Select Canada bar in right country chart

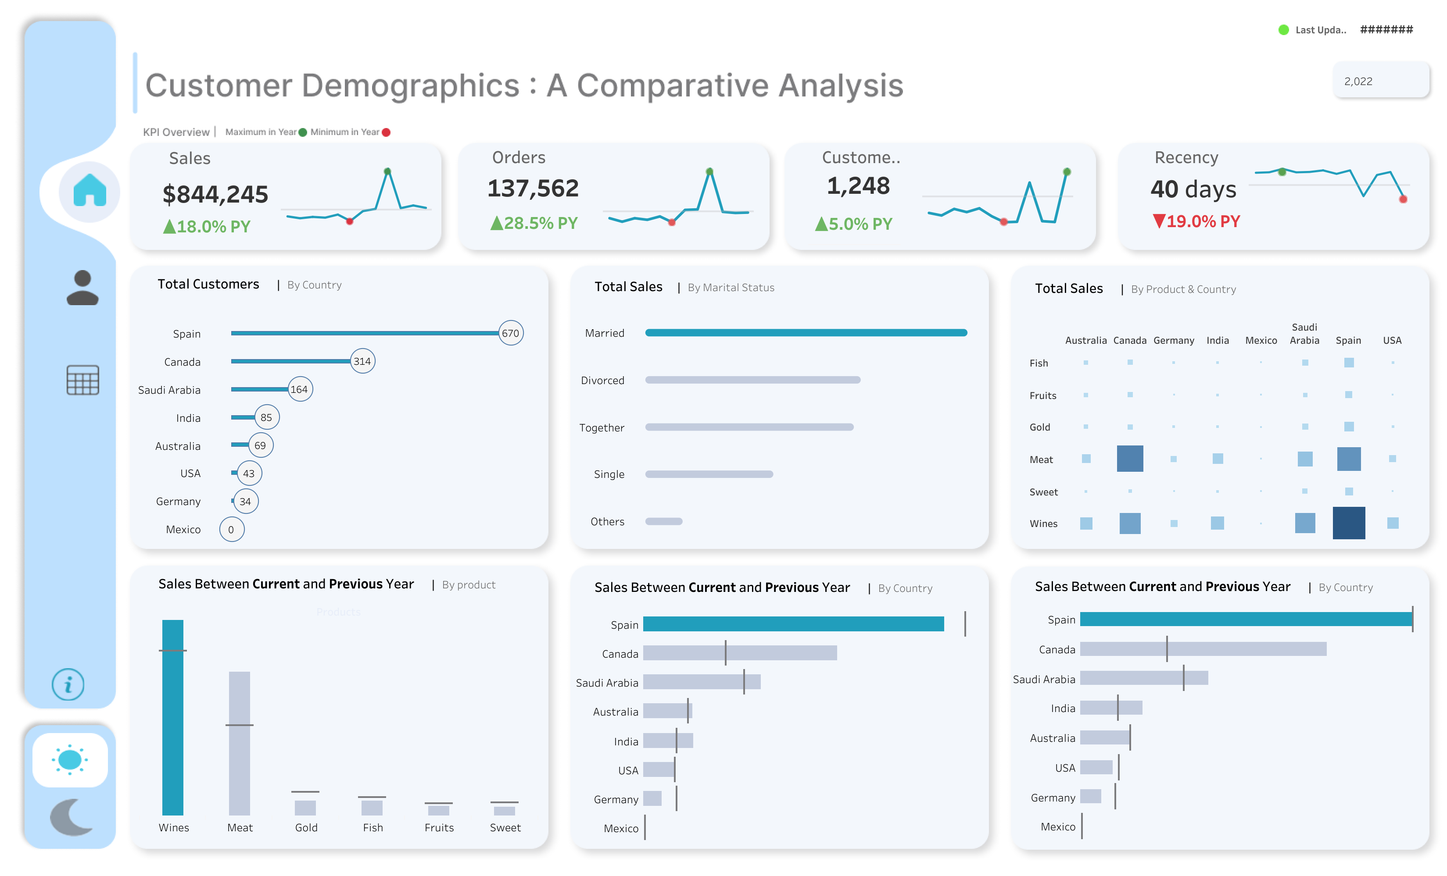[1203, 648]
